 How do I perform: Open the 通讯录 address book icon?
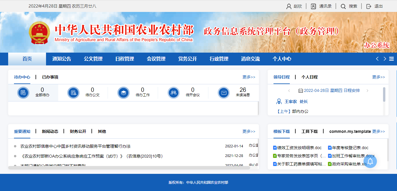[x=313, y=6]
